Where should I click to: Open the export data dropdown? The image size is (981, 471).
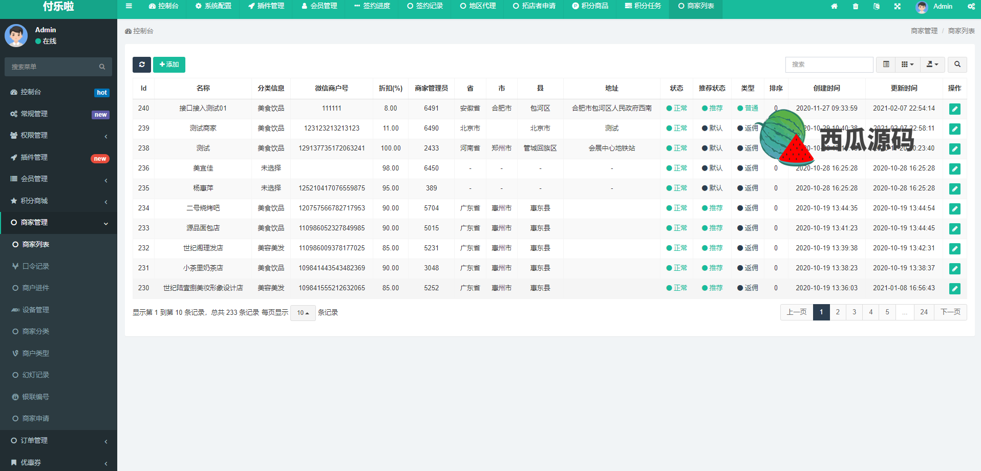932,65
